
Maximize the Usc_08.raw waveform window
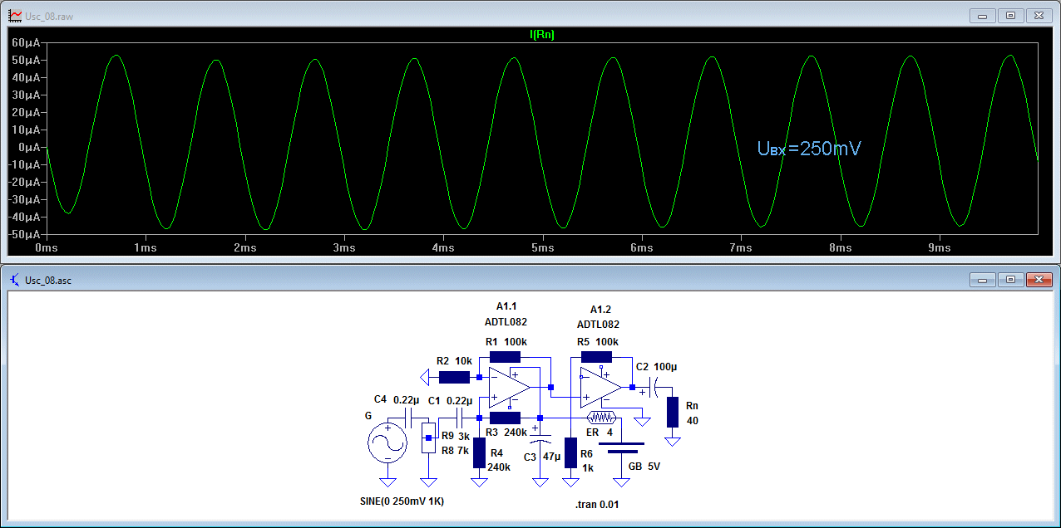coord(1010,16)
